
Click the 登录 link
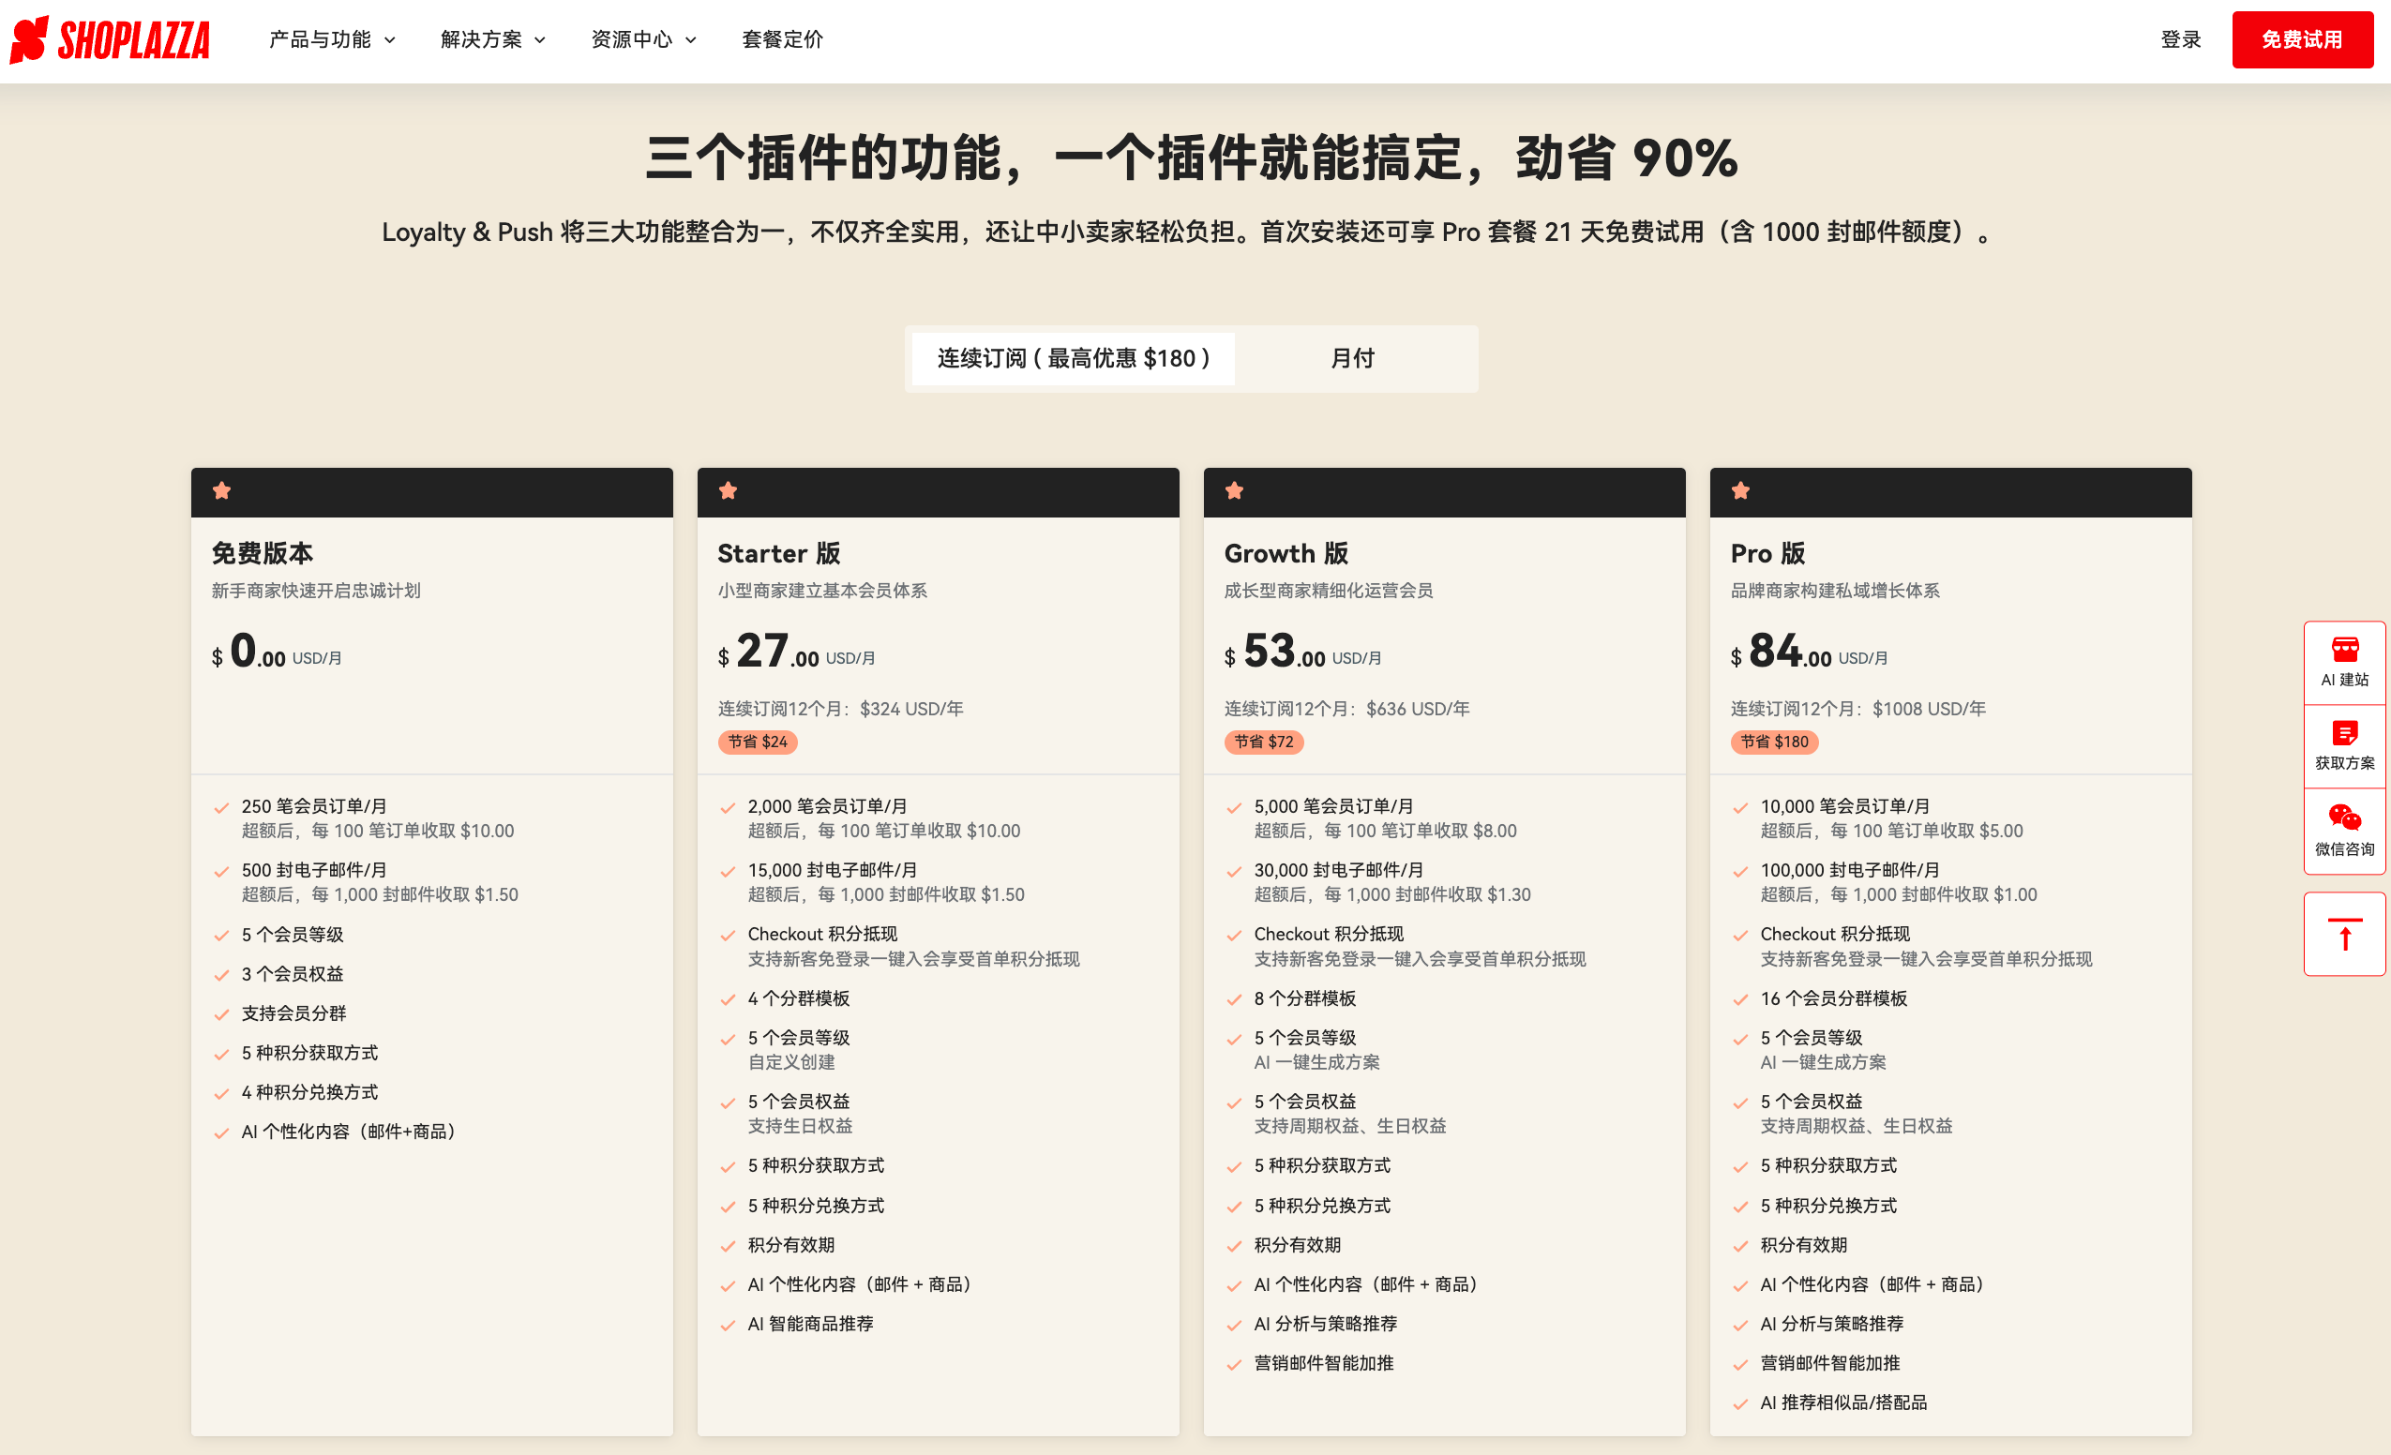pos(2180,39)
